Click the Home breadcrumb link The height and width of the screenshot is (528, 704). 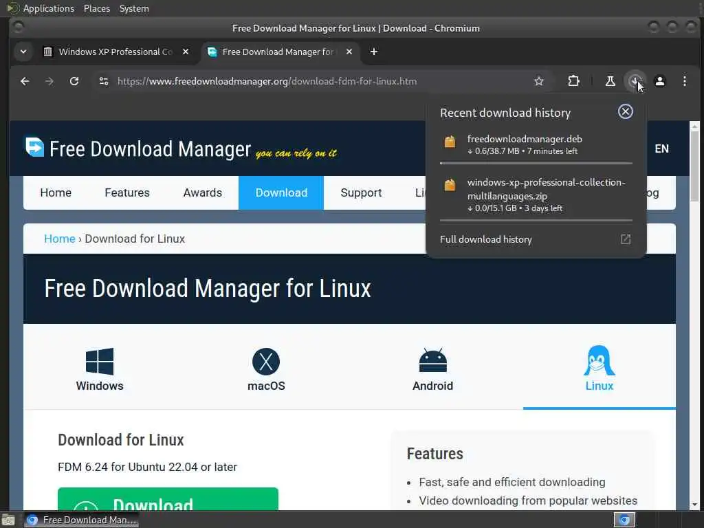pyautogui.click(x=60, y=239)
